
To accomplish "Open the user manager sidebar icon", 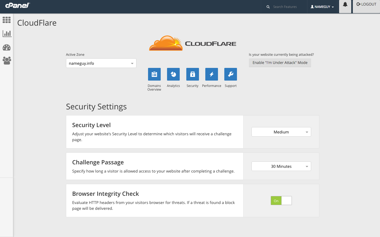I will (7, 61).
